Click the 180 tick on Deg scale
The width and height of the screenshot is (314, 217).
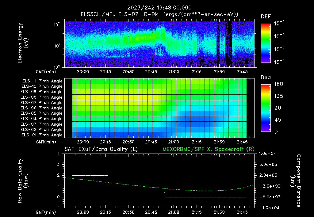(278, 84)
